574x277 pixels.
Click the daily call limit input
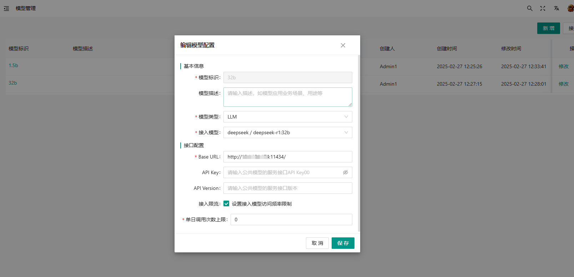(x=291, y=220)
